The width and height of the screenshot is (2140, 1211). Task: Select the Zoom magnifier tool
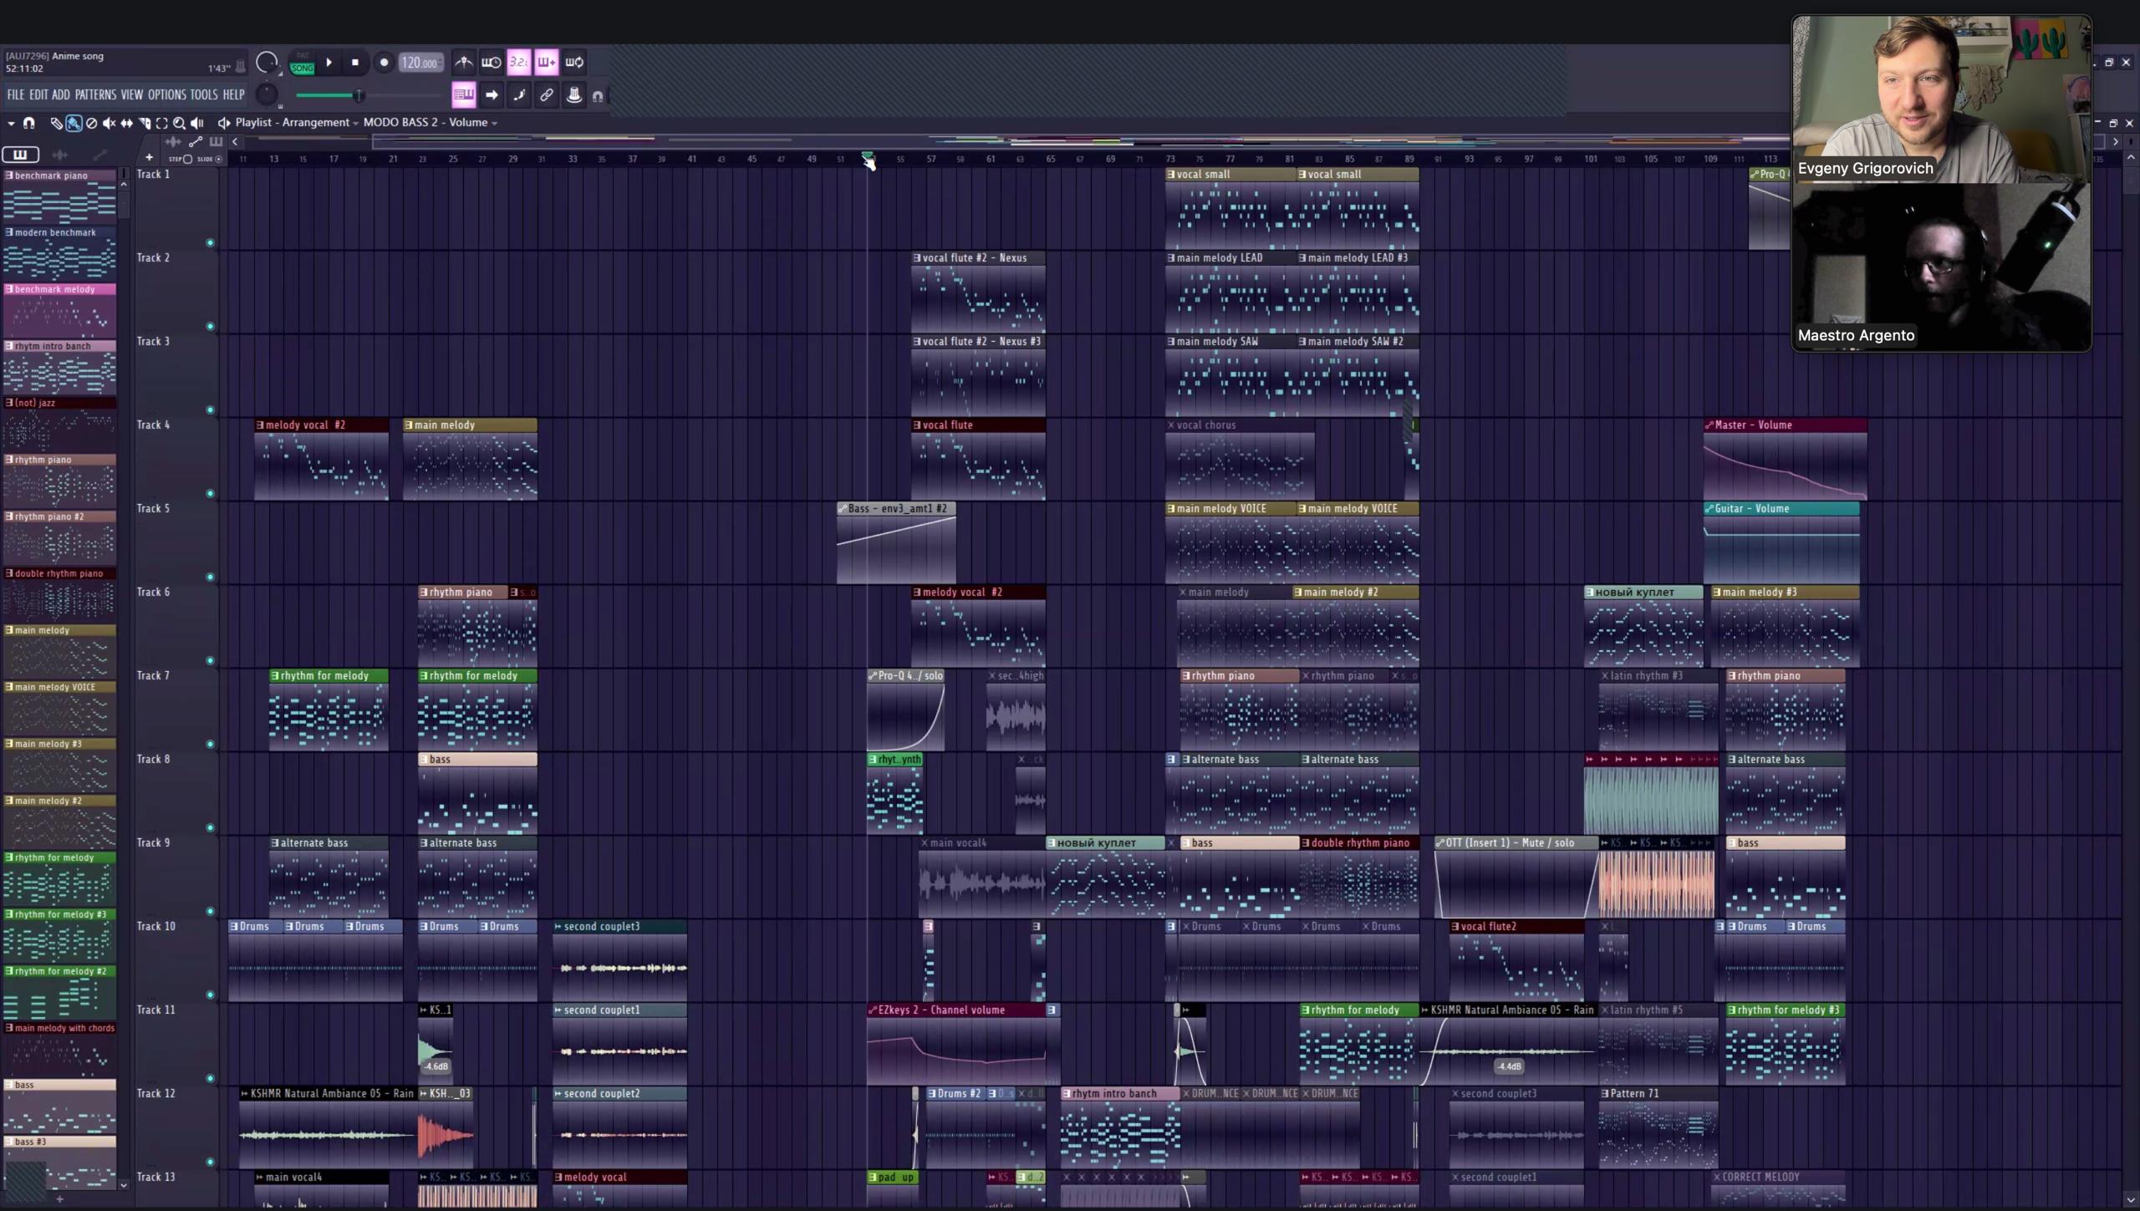179,123
